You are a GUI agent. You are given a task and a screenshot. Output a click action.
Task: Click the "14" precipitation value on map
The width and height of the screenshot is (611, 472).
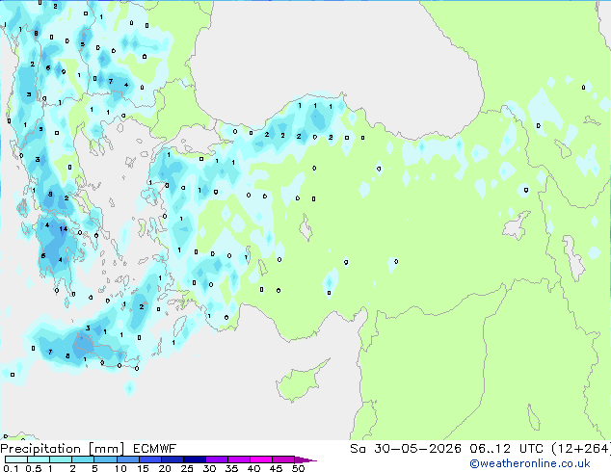pos(64,229)
